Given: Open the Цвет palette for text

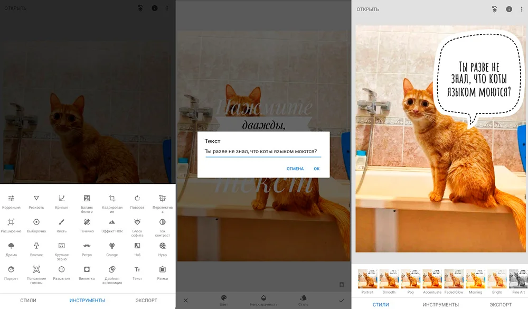Looking at the screenshot, I should click(x=223, y=299).
